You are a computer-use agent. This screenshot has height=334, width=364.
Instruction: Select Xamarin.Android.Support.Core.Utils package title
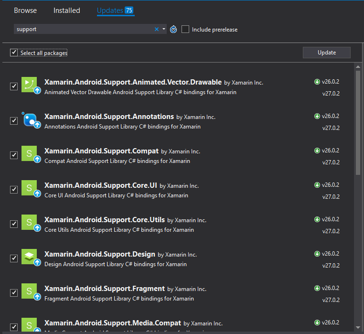click(x=105, y=219)
